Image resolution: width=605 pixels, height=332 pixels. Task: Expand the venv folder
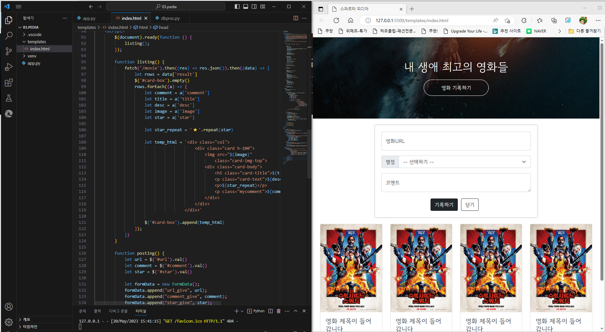pyautogui.click(x=45, y=56)
